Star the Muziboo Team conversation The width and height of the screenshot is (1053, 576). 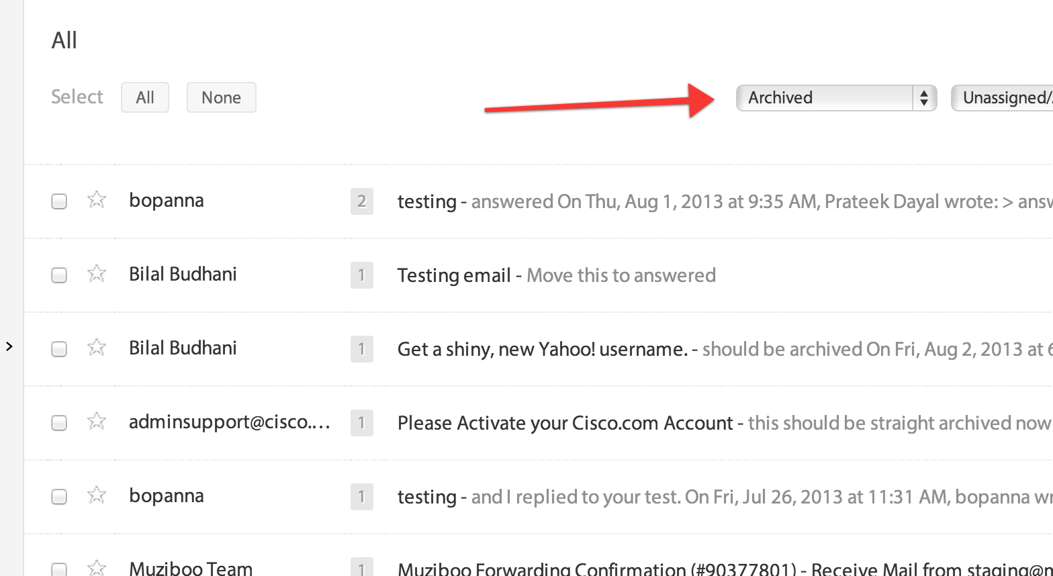(x=97, y=568)
